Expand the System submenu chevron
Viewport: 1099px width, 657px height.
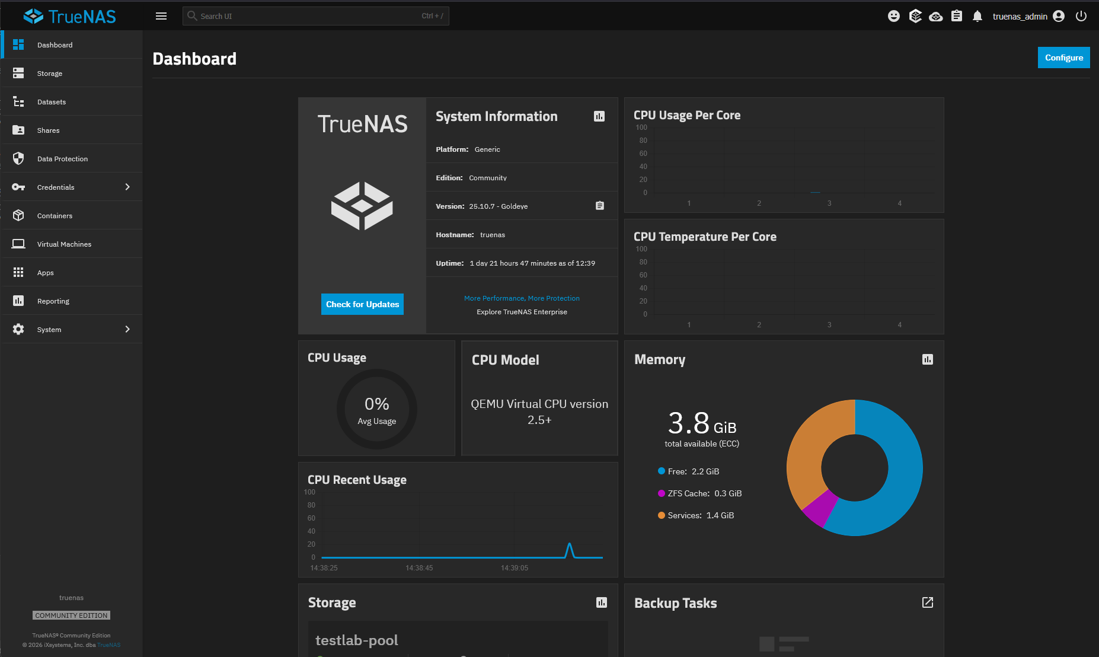(x=127, y=329)
